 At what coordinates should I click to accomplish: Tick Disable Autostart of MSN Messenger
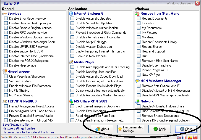click(x=139, y=91)
